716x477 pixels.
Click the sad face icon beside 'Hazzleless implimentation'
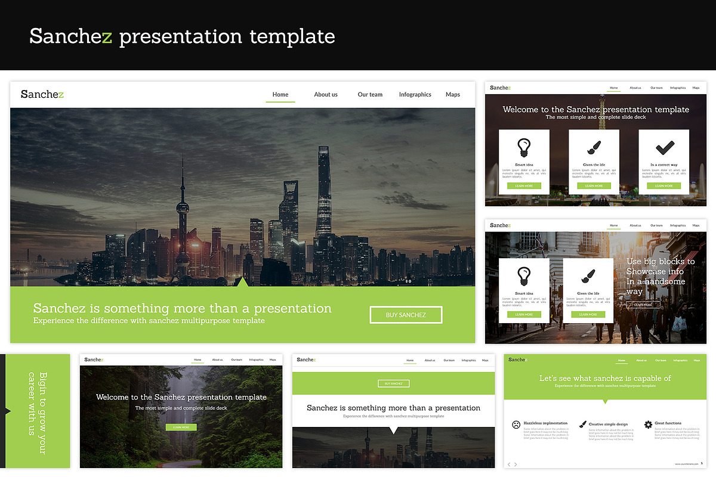pyautogui.click(x=516, y=425)
